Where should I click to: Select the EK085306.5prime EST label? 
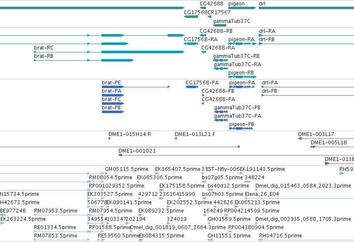coord(159,178)
